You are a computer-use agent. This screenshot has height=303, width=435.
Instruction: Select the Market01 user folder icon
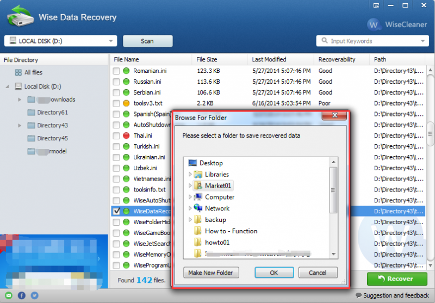point(198,185)
